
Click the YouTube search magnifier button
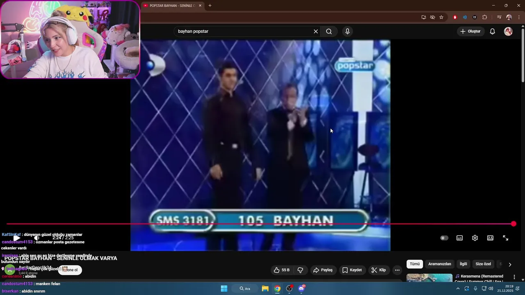tap(329, 32)
